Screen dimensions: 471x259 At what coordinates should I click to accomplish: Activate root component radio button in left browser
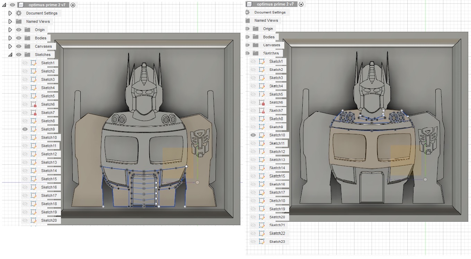(73, 5)
